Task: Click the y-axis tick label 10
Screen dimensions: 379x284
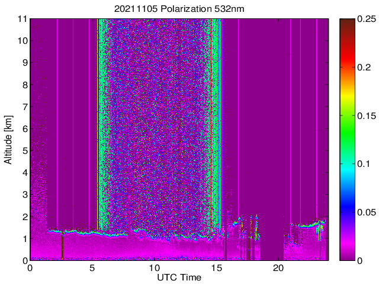Action: 23,41
